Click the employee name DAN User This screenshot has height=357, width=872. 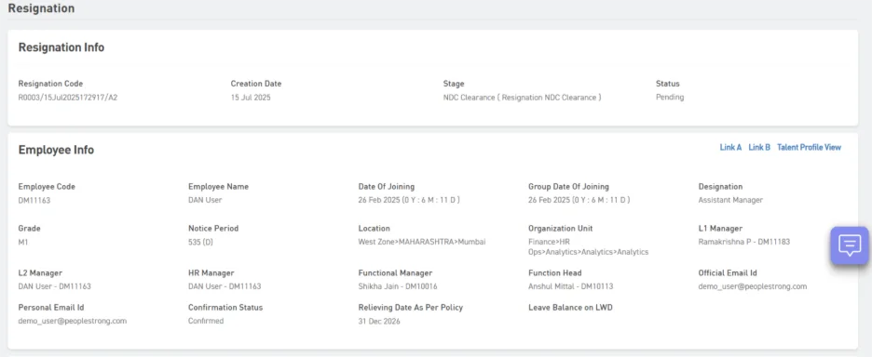(205, 201)
